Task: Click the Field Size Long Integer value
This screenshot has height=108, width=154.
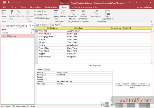Action: pyautogui.click(x=84, y=72)
